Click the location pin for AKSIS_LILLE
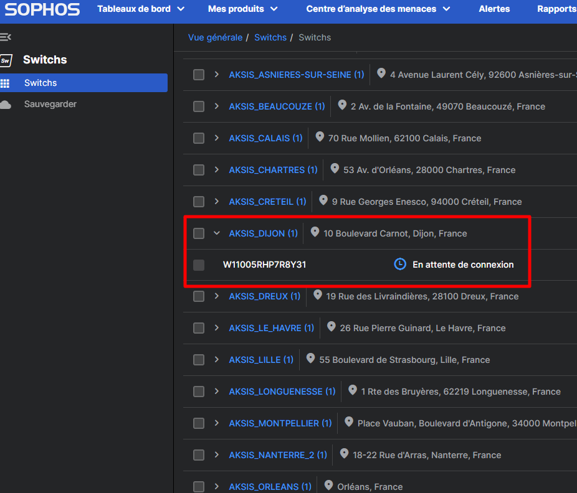Image resolution: width=577 pixels, height=493 pixels. coord(310,359)
